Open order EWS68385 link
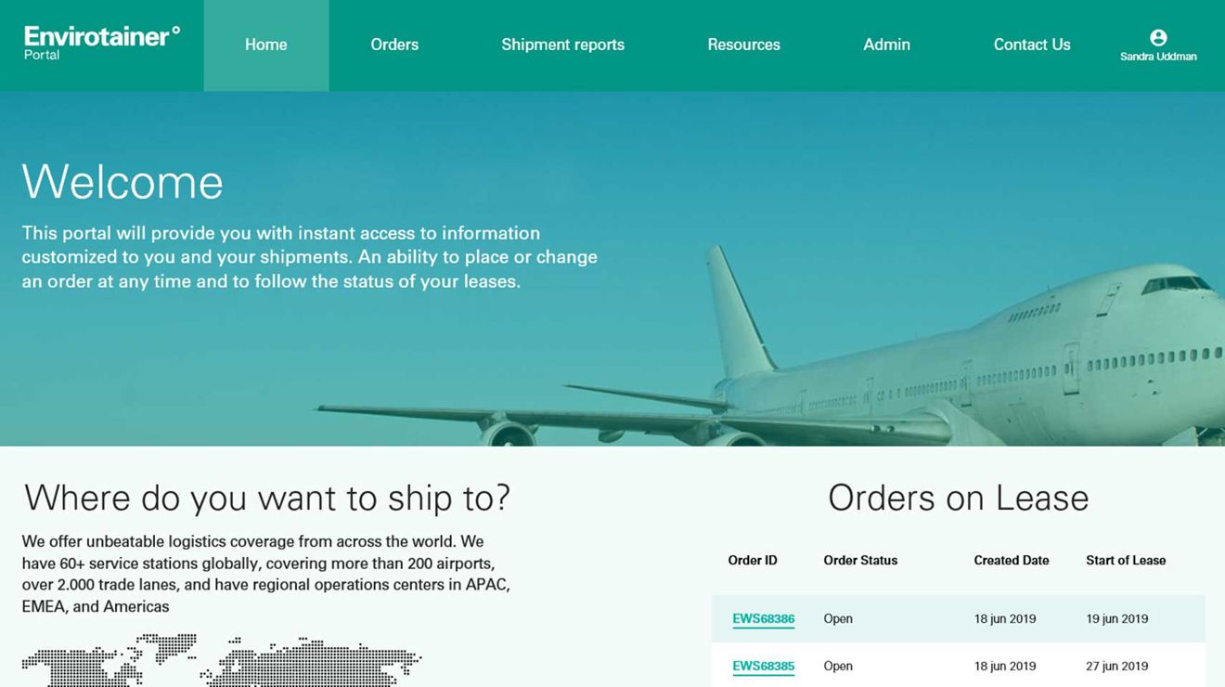The image size is (1225, 687). click(x=763, y=667)
